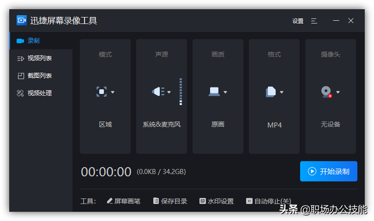Click the webcam no-device icon

(x=326, y=92)
